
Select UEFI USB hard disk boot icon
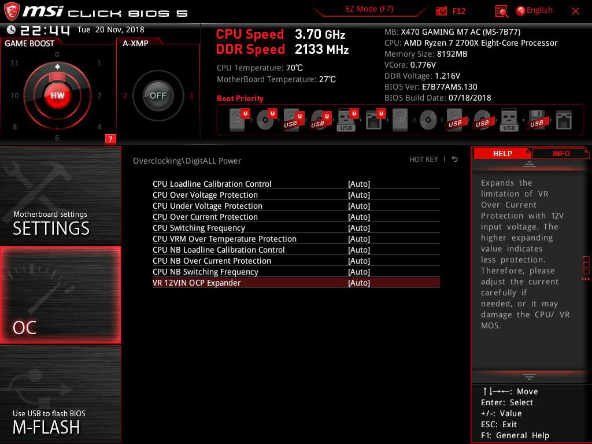293,120
